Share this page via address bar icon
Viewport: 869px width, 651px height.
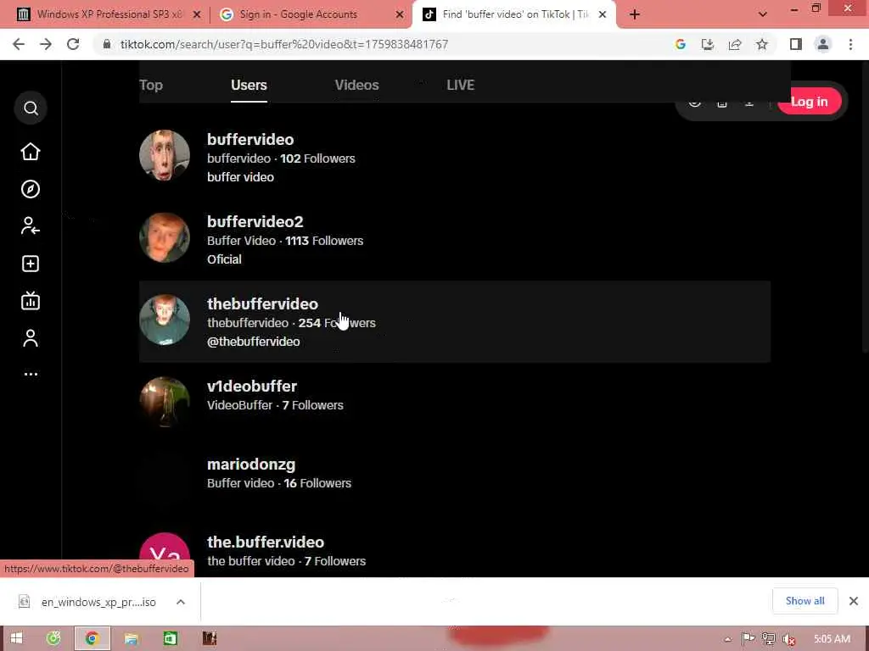(735, 44)
